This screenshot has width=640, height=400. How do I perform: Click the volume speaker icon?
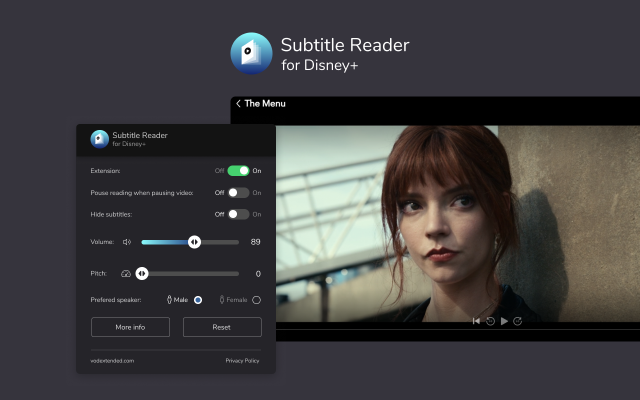(x=127, y=242)
